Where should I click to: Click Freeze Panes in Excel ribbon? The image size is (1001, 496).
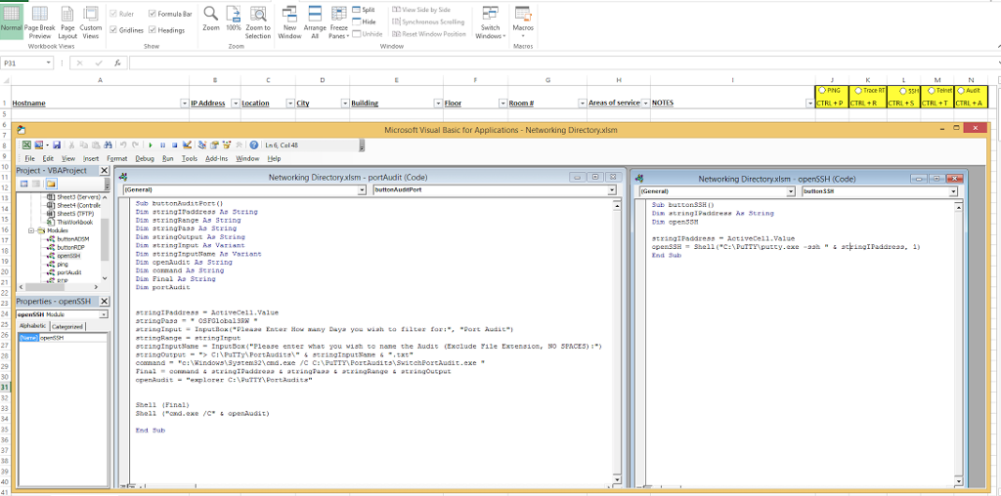pyautogui.click(x=338, y=21)
